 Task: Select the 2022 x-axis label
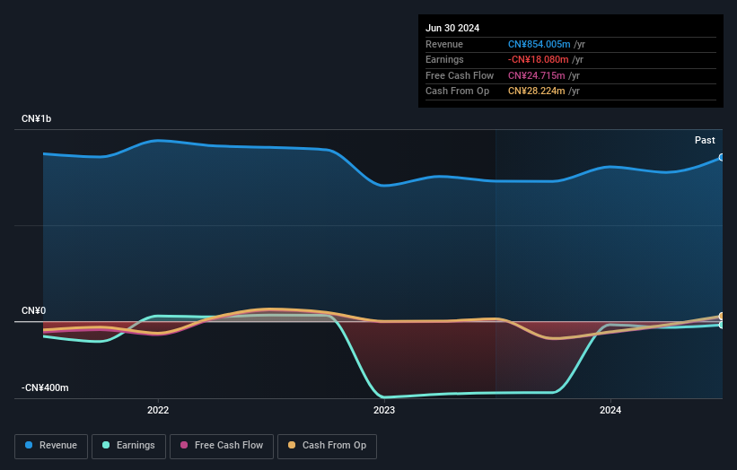pos(158,410)
